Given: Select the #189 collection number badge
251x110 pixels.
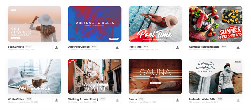Looking at the screenshot, I should [102, 99].
